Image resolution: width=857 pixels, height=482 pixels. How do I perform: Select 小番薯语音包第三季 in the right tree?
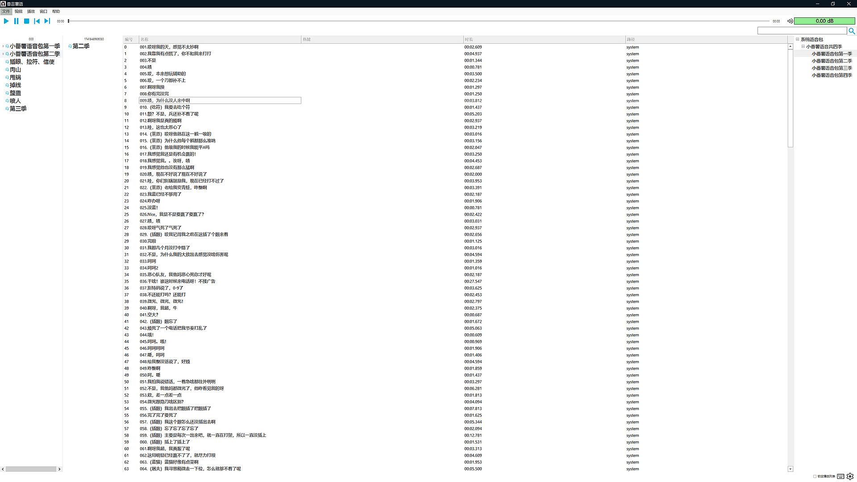click(x=832, y=68)
